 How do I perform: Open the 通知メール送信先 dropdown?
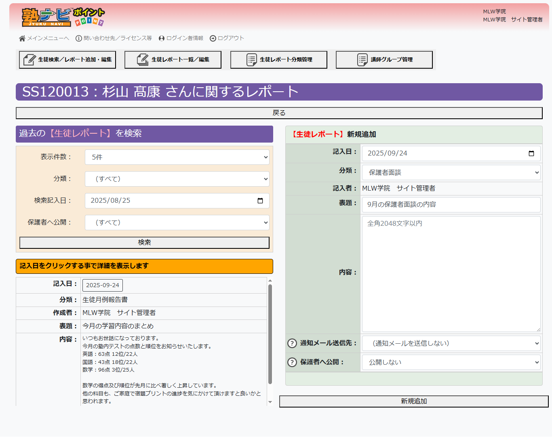[451, 343]
